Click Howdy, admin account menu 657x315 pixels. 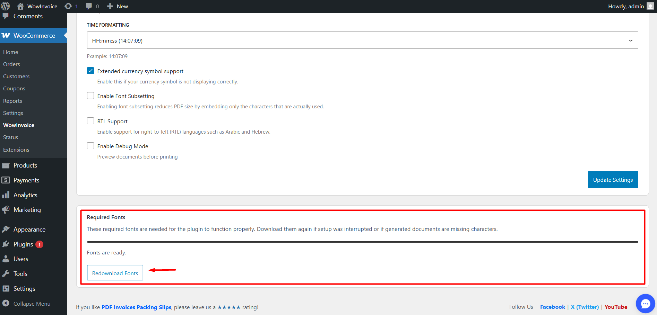coord(631,6)
